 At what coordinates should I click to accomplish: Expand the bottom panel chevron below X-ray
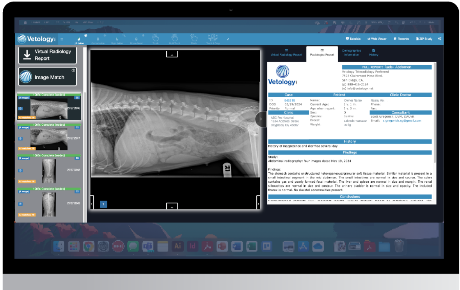tap(172, 206)
